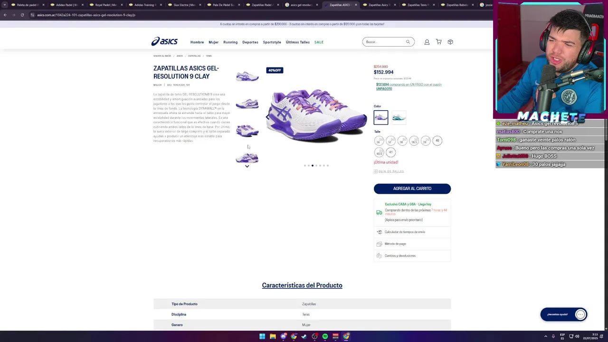Open the browser tab list dropdown
The width and height of the screenshot is (608, 342).
pos(5,5)
